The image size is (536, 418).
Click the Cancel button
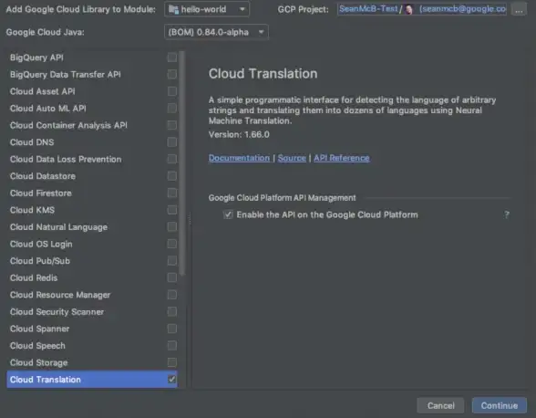(x=440, y=405)
